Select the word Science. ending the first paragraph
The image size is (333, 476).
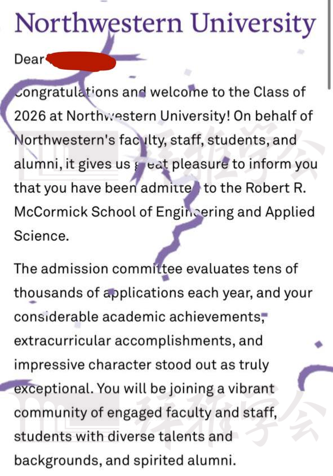[x=41, y=236]
